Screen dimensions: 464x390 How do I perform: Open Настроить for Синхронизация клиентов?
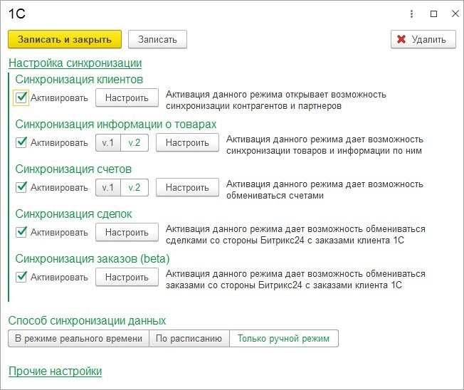pyautogui.click(x=127, y=97)
